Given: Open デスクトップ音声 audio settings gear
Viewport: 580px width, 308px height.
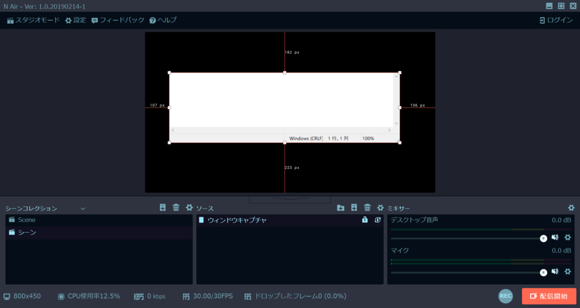Looking at the screenshot, I should coord(568,237).
